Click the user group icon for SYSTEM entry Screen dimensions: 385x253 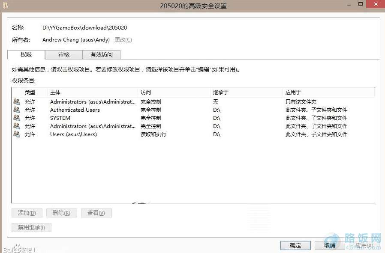tap(17, 118)
